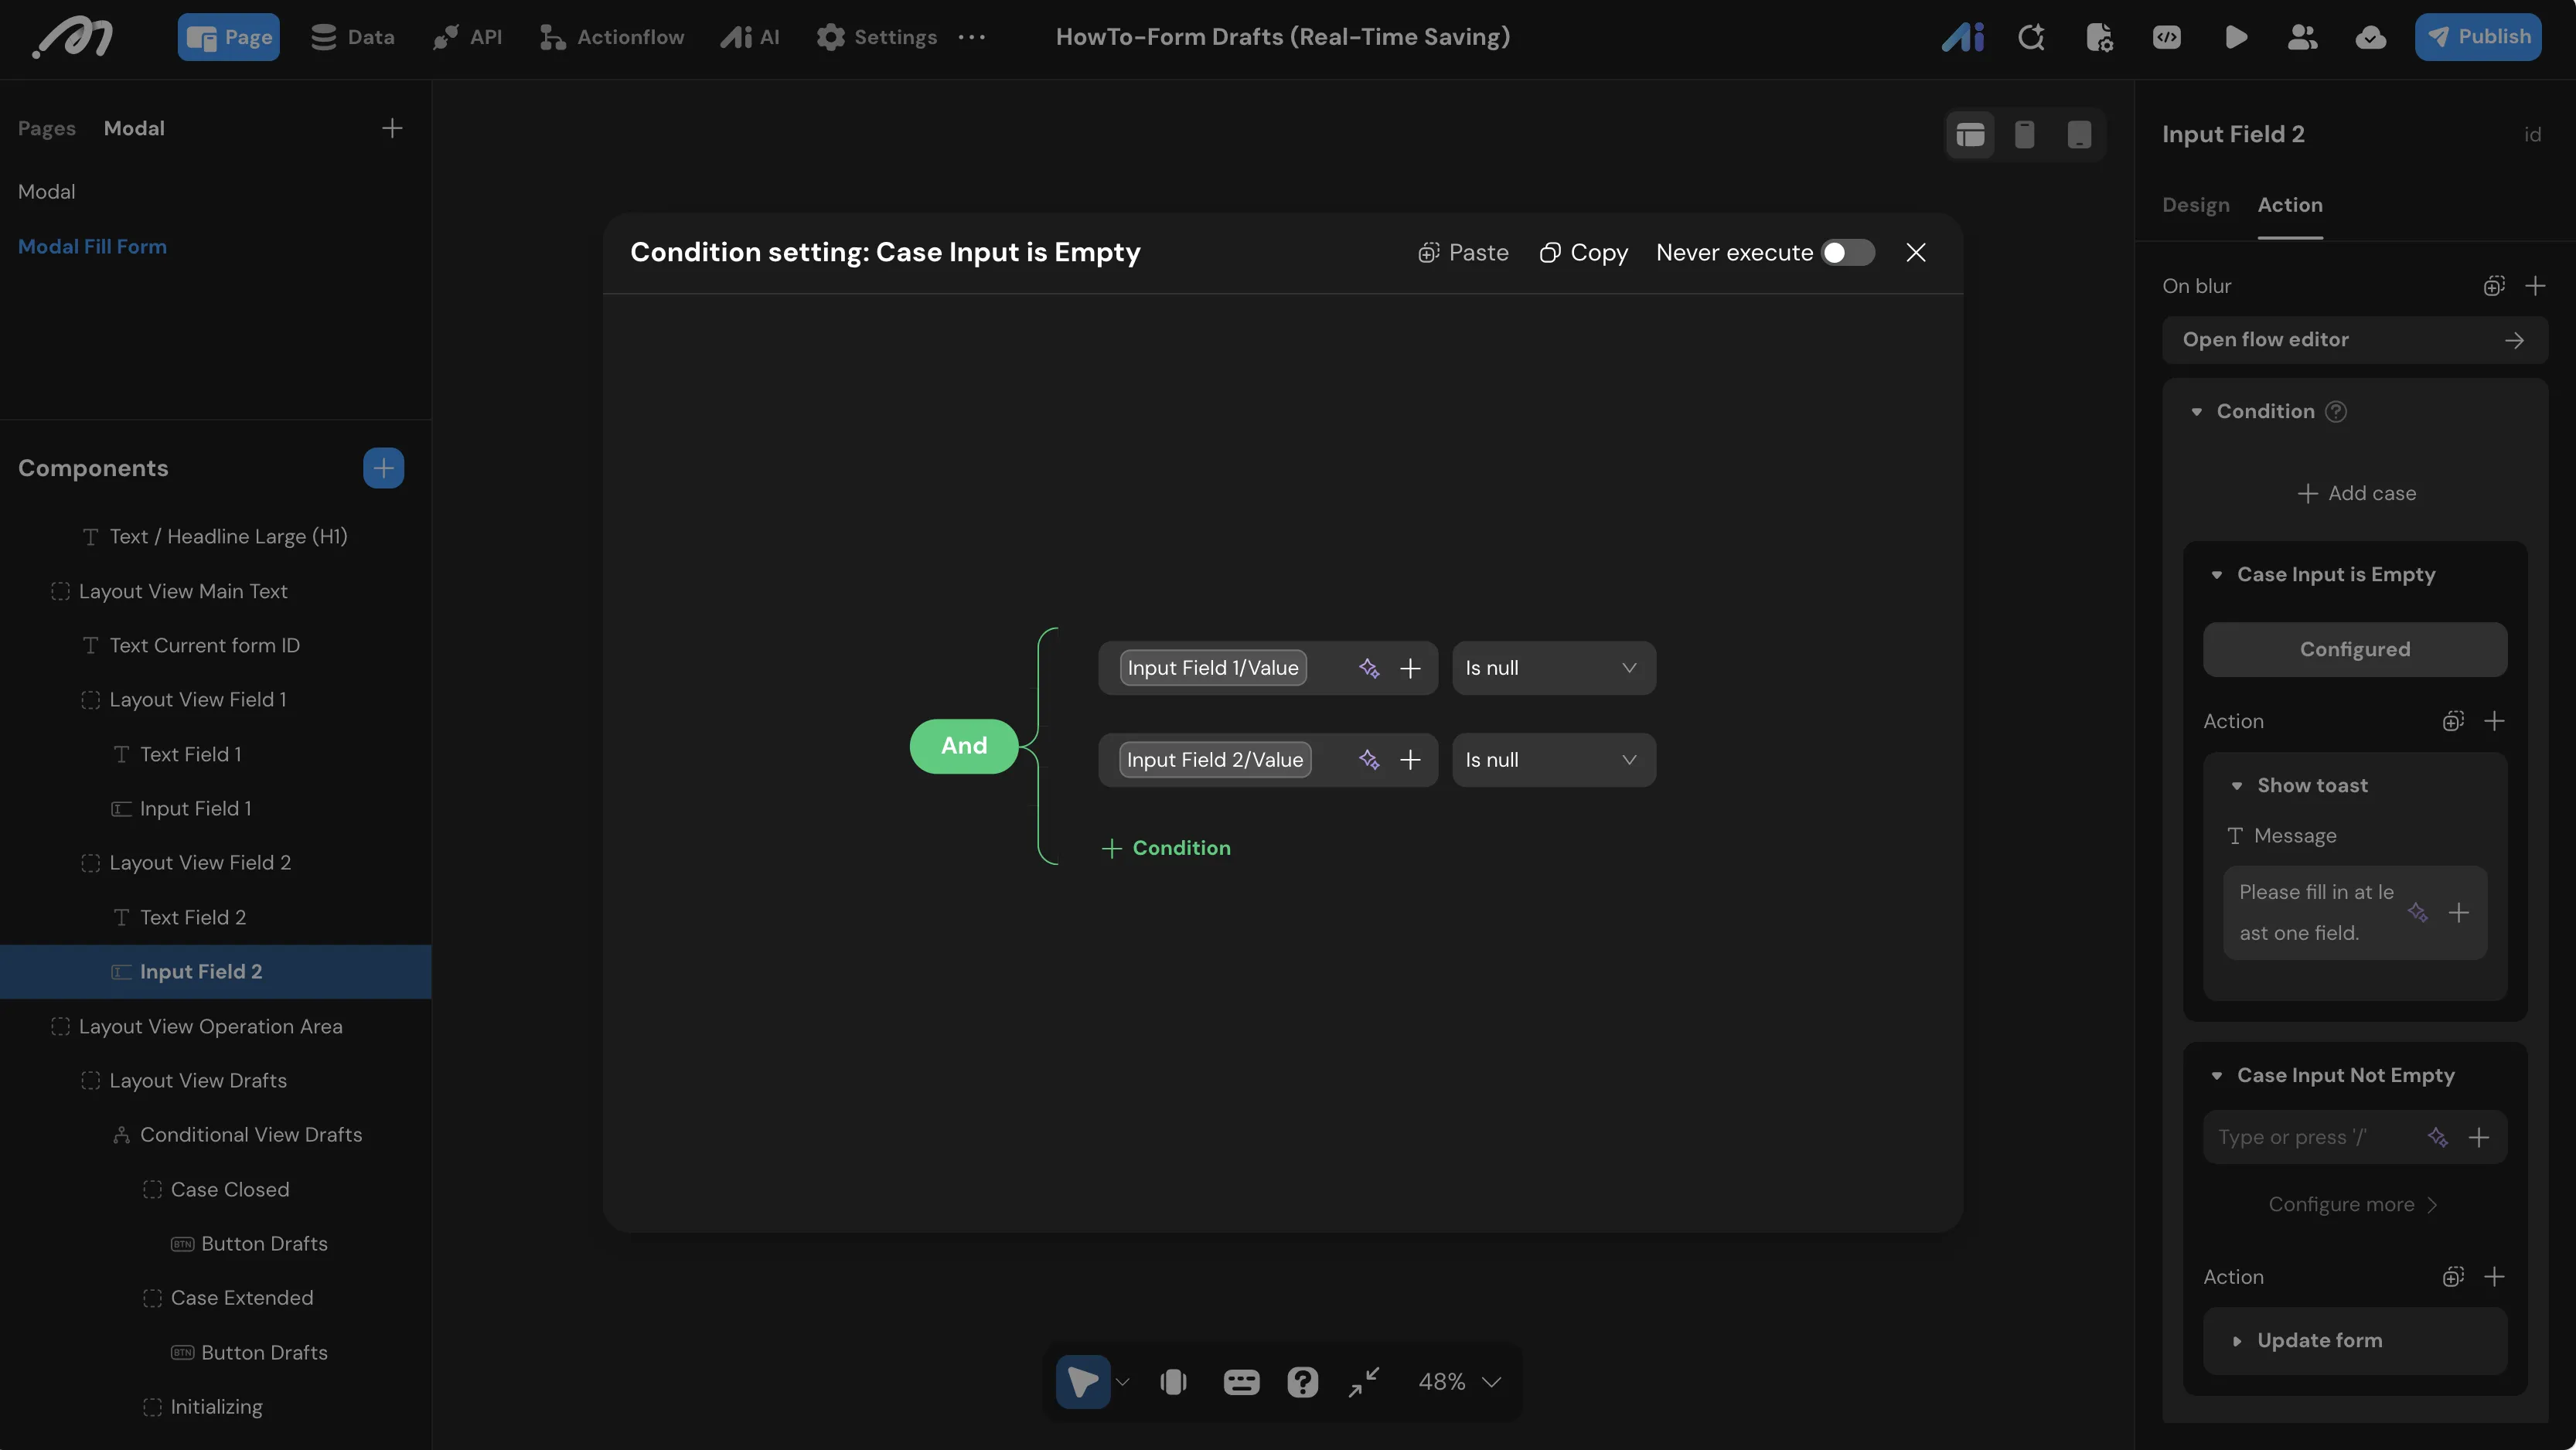Open the collaborators people icon
Image resolution: width=2576 pixels, height=1450 pixels.
2302,37
